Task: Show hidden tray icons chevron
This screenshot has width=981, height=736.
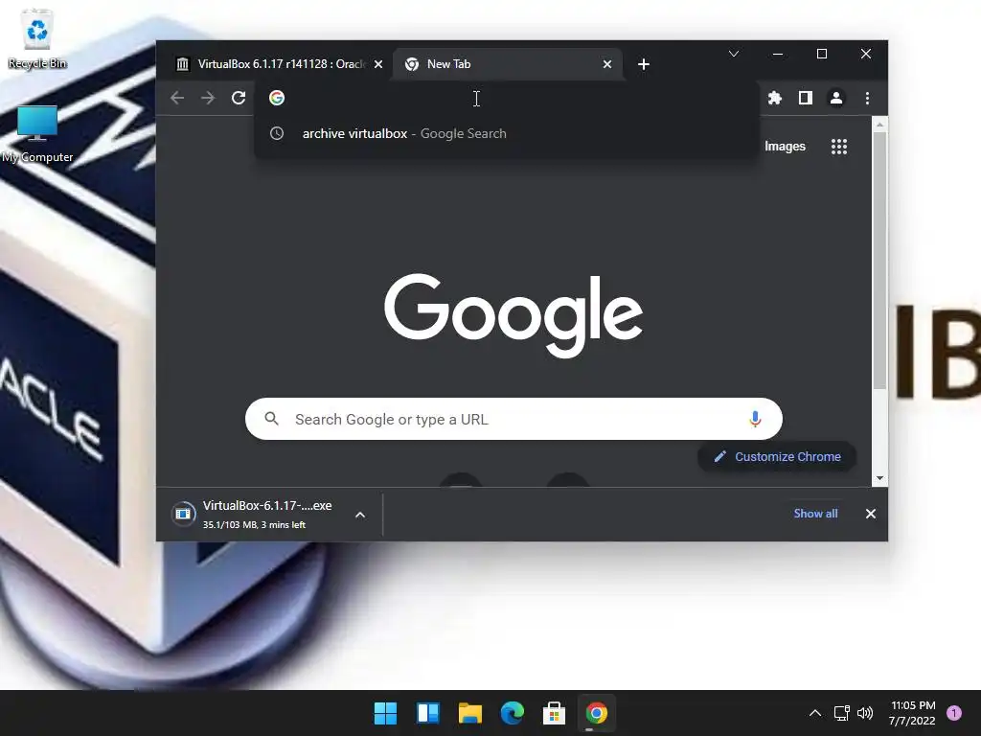Action: [x=814, y=713]
